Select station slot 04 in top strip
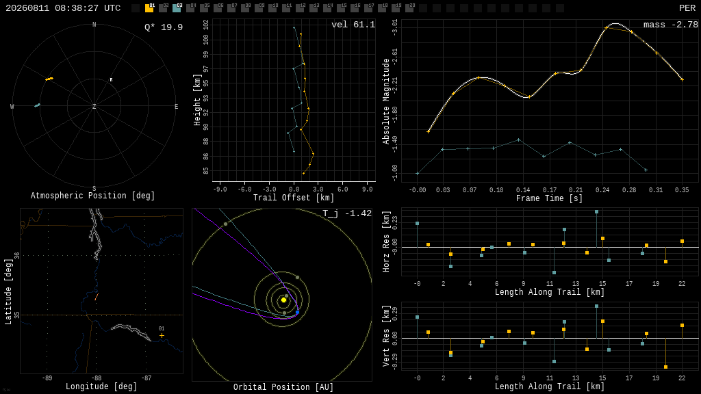 (x=190, y=8)
